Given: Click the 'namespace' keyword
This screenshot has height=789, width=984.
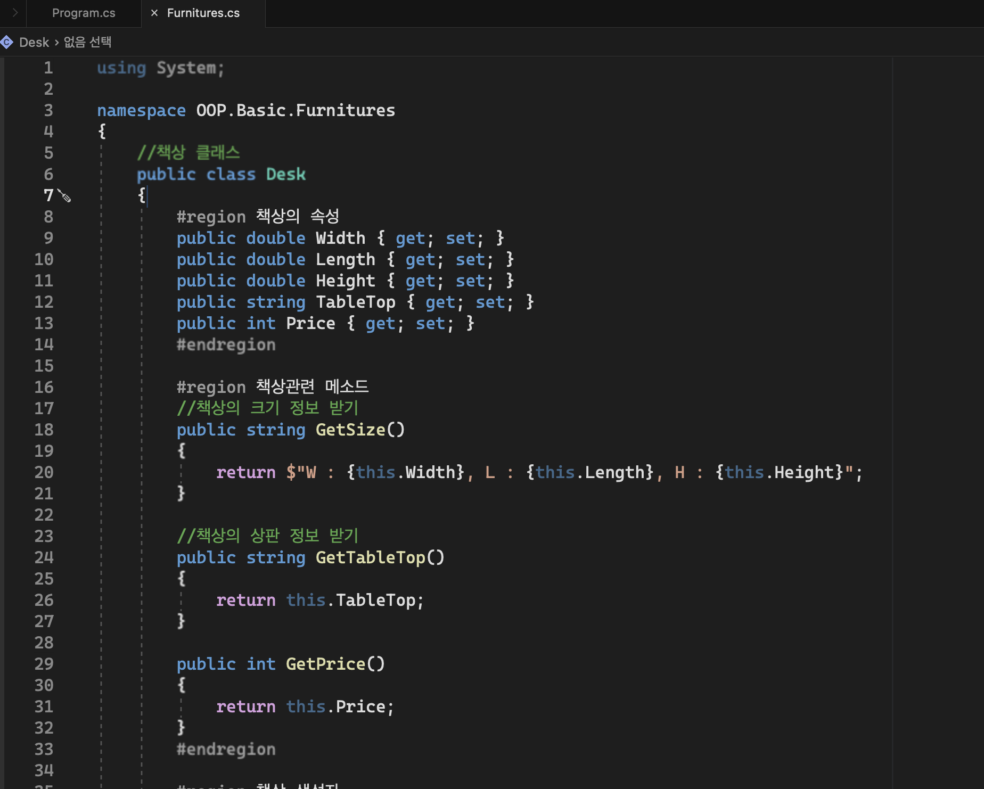Looking at the screenshot, I should click(x=142, y=111).
